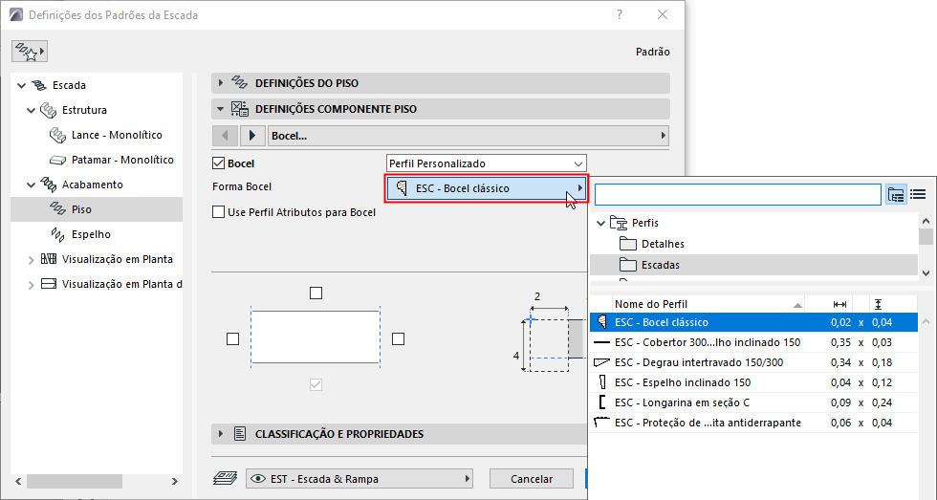Click the width column header icon

point(840,304)
